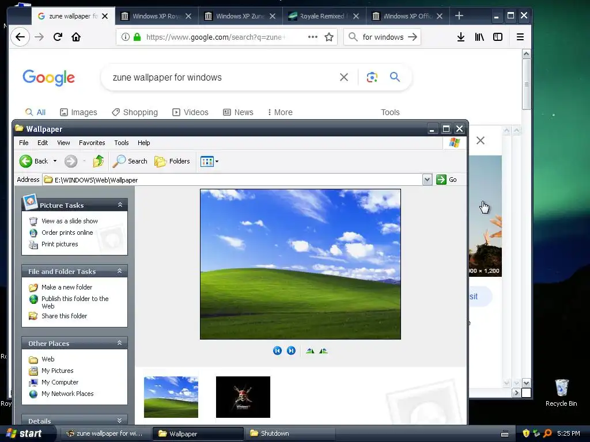Rotate picture clockwise
This screenshot has height=442, width=590.
[310, 350]
